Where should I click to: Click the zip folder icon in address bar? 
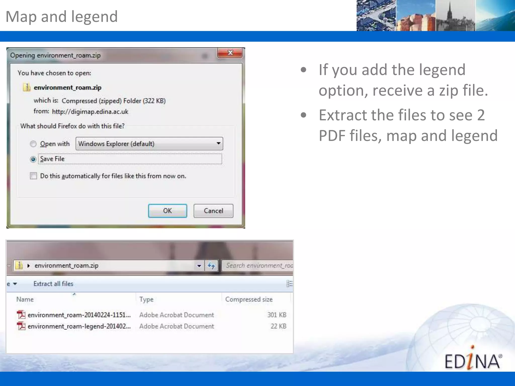(19, 265)
